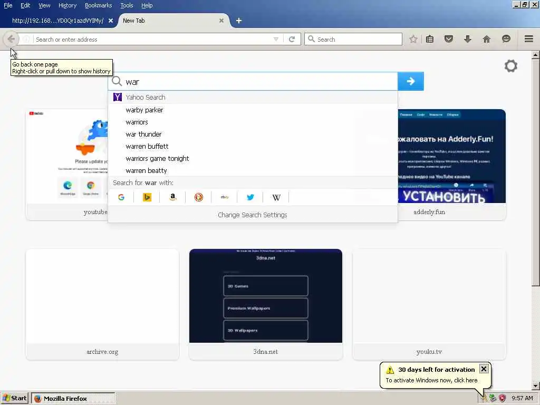Click the magnifier icon in toolbar search box
The image size is (540, 405).
(311, 39)
